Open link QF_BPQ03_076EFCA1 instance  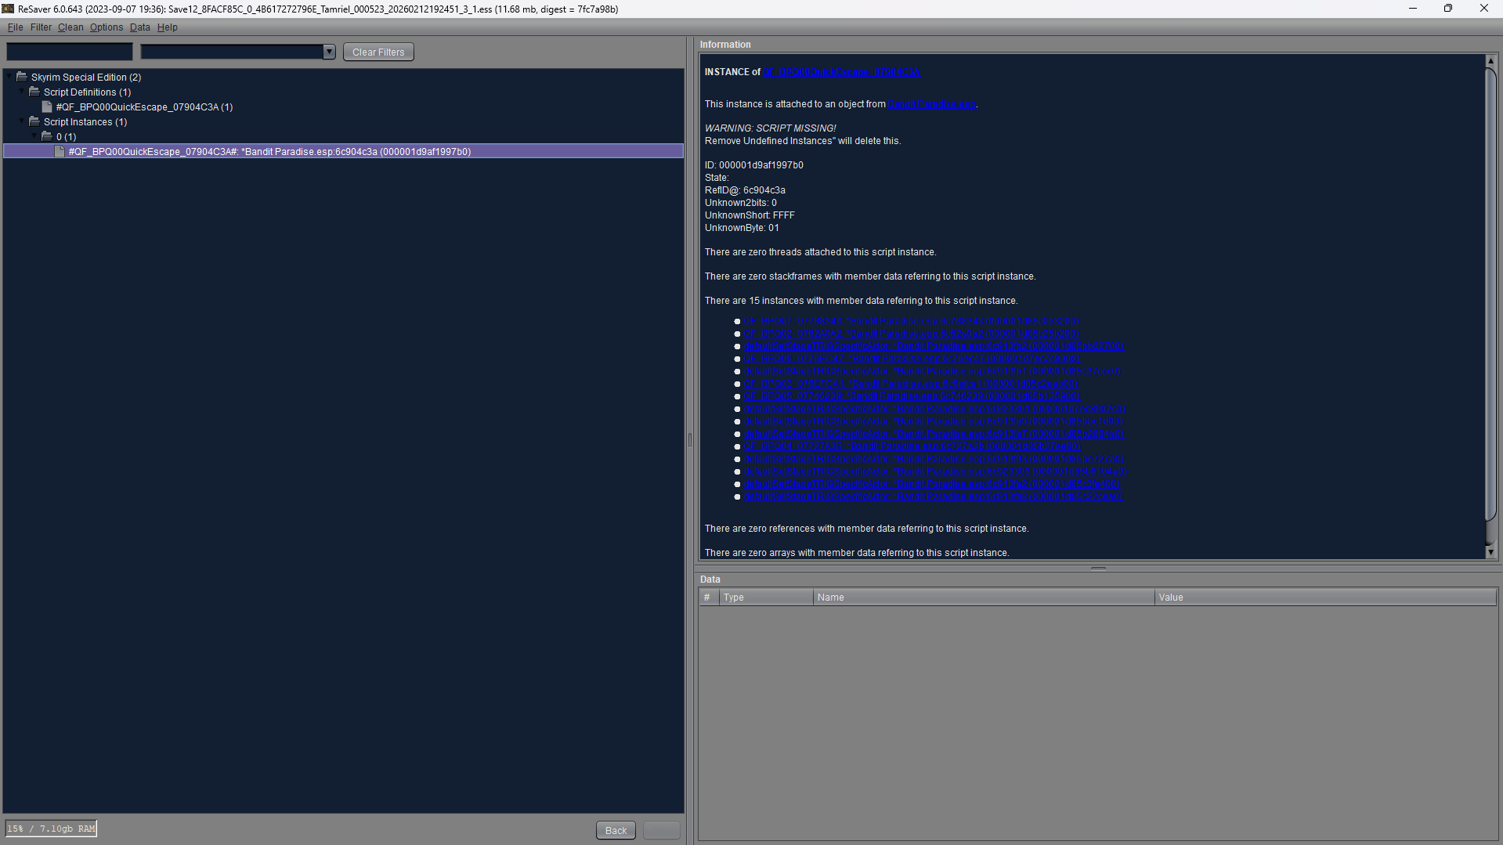(912, 384)
